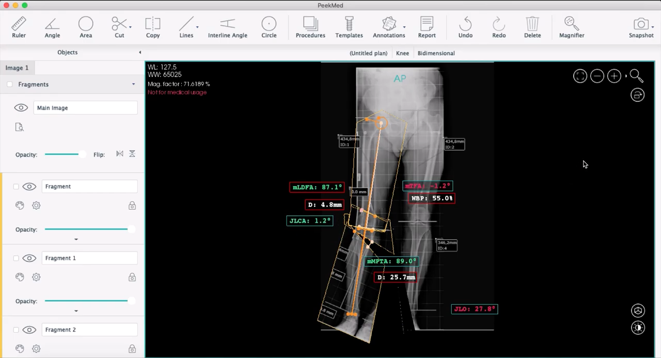Image resolution: width=661 pixels, height=358 pixels.
Task: Click the rotate view icon in viewer
Action: (x=638, y=95)
